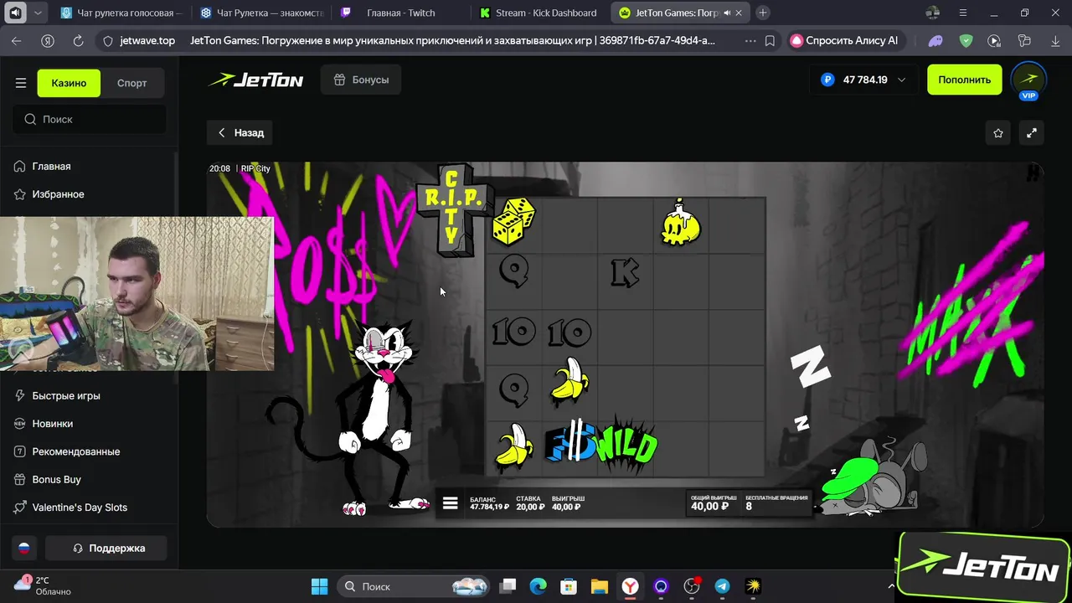Open the Windows Start menu
This screenshot has height=603, width=1072.
[320, 586]
